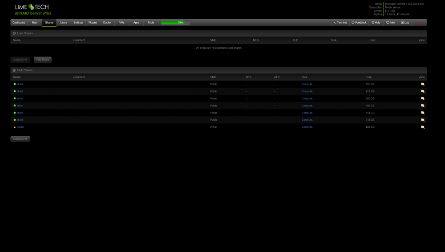Click the green status dot for disk6

(15, 120)
